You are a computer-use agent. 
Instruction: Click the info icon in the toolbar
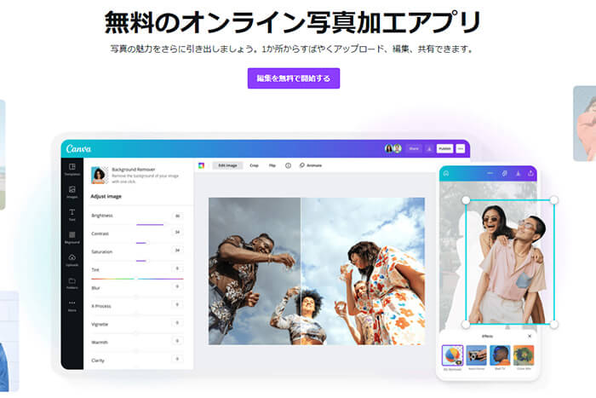288,165
